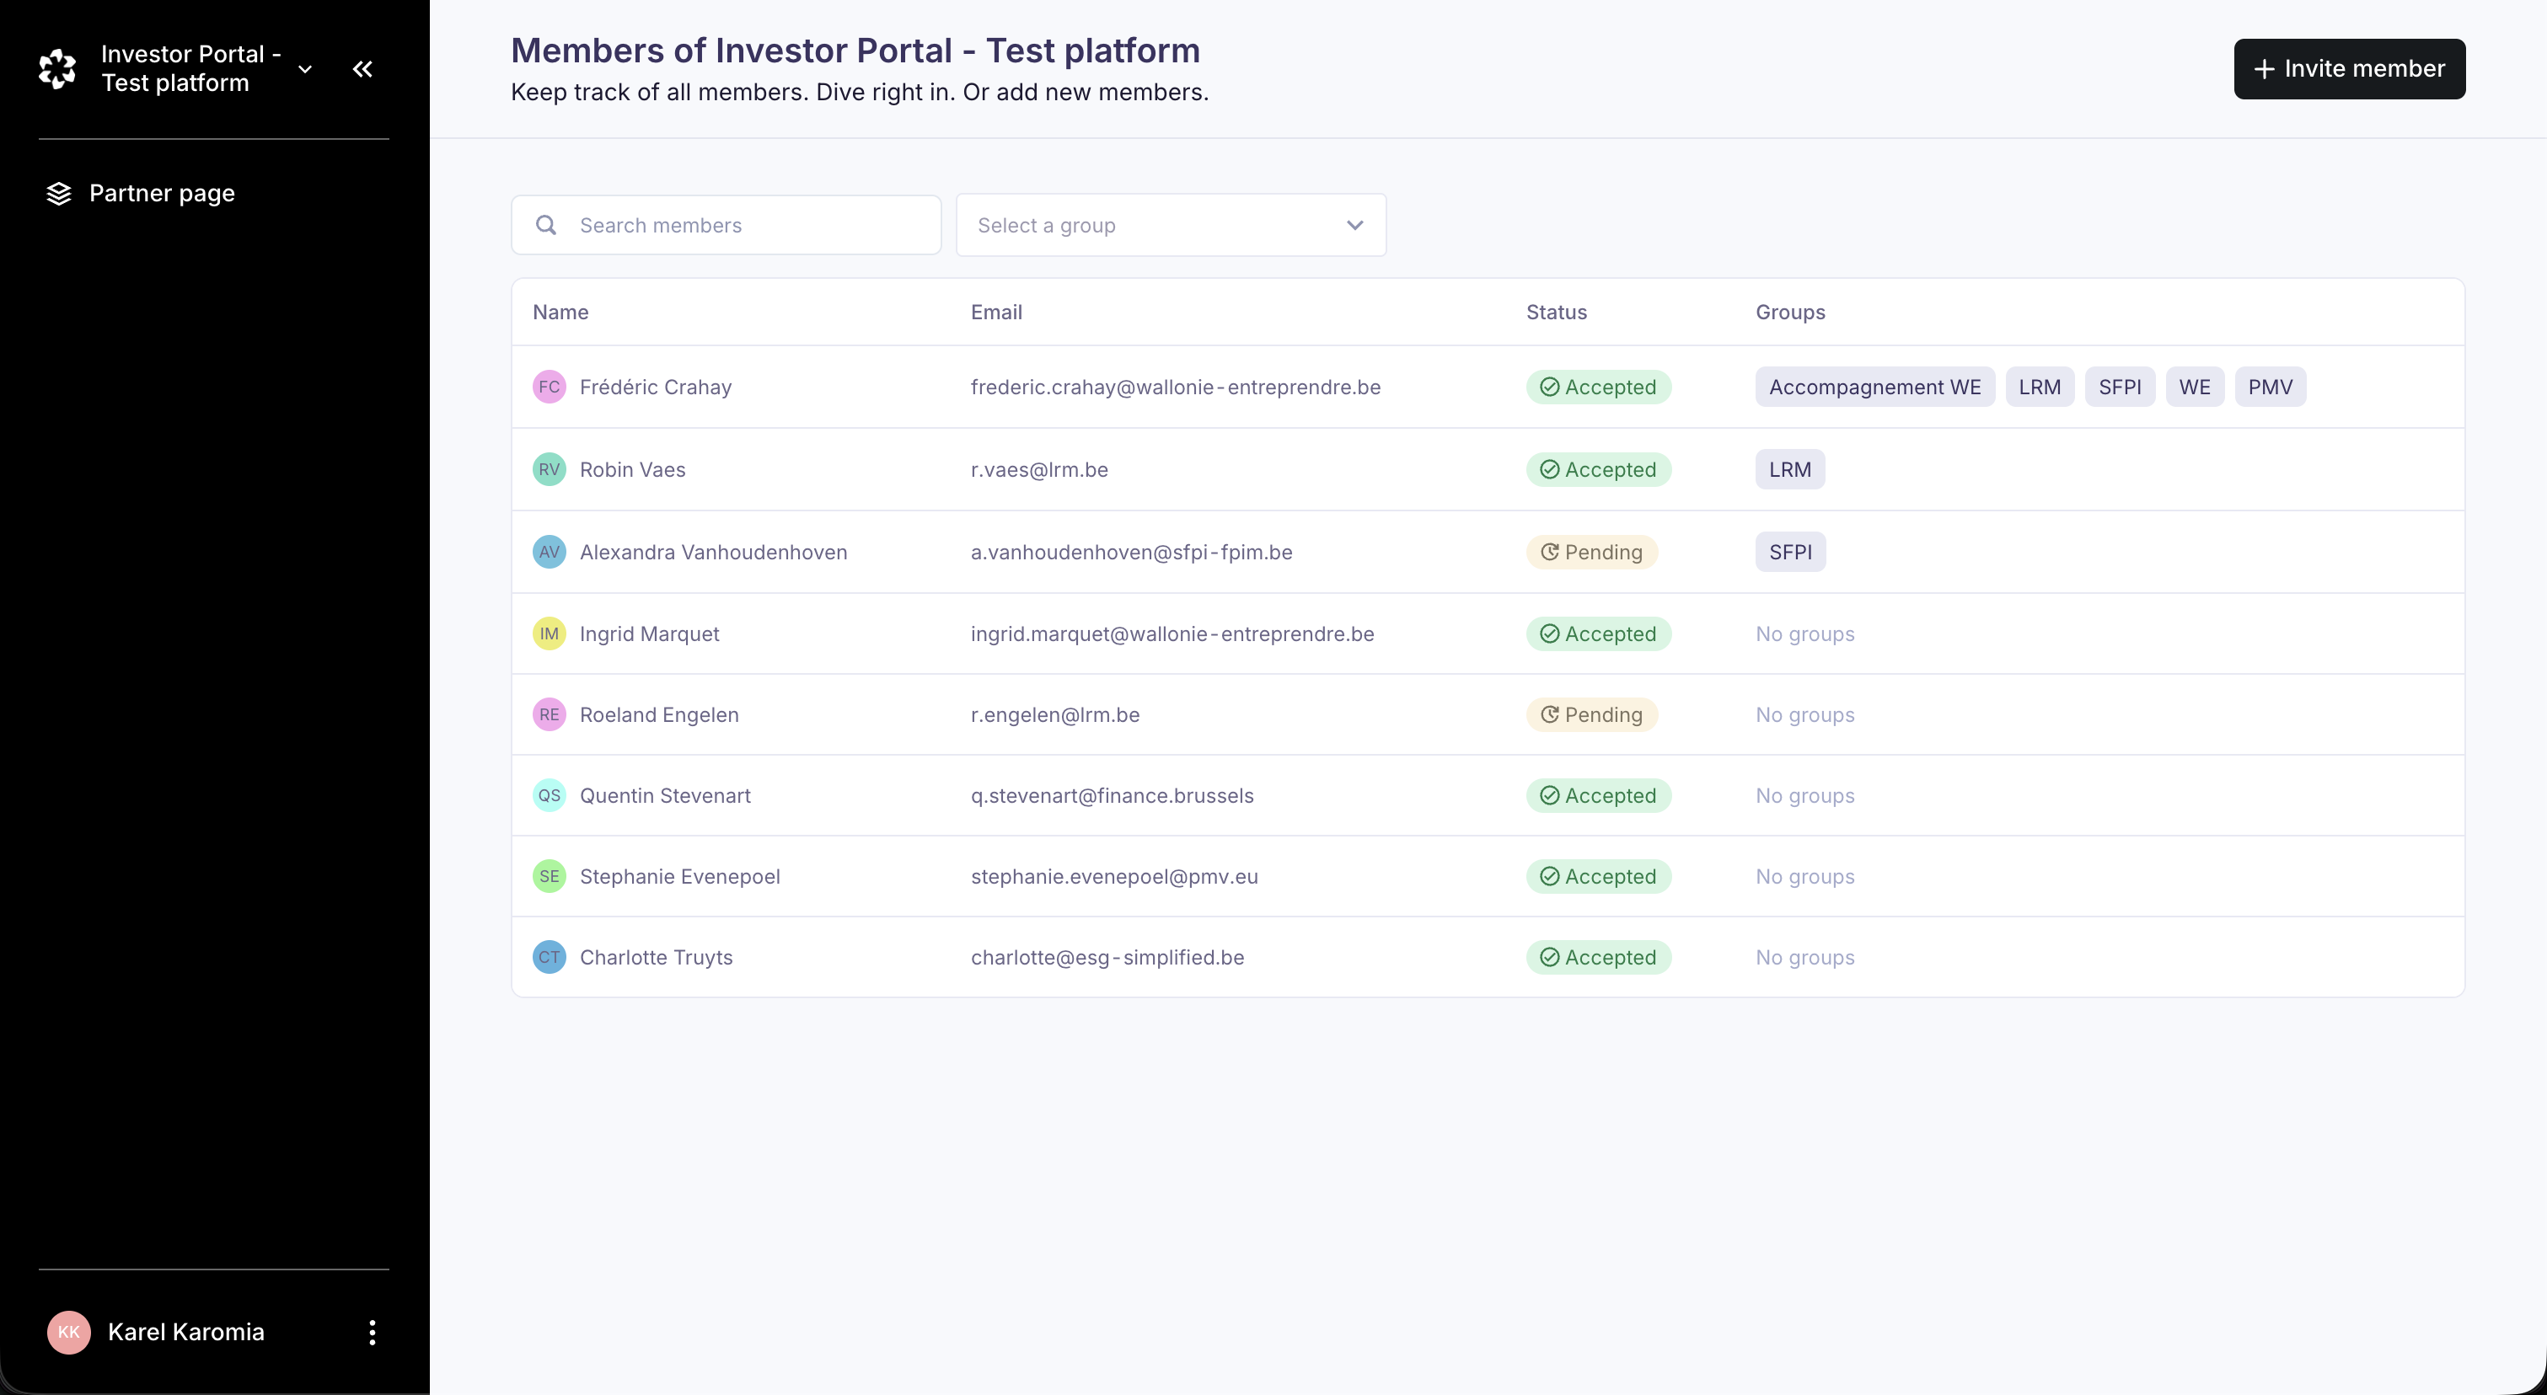Click Frédéric Crahay's avatar initials

(x=550, y=387)
